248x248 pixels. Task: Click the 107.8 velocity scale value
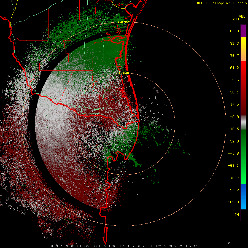(233, 31)
